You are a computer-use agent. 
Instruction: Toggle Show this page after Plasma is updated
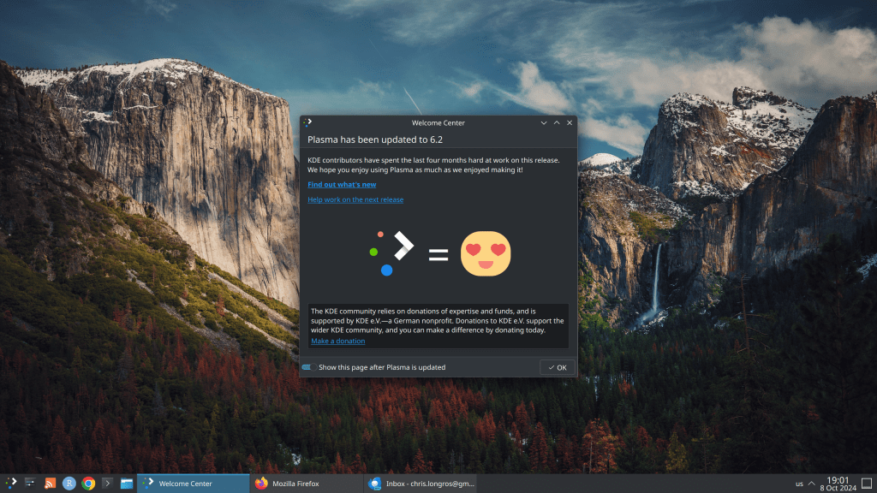307,367
